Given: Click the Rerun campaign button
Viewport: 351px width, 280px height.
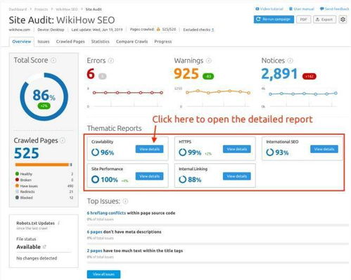Looking at the screenshot, I should click(x=274, y=19).
